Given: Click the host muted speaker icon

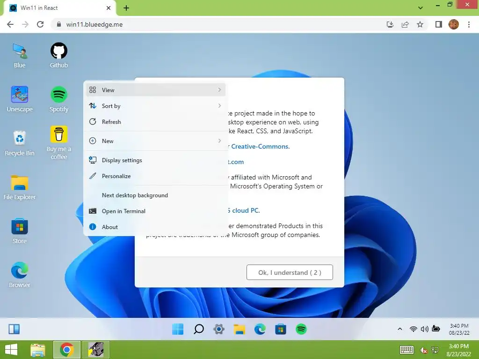Looking at the screenshot, I should (x=423, y=350).
